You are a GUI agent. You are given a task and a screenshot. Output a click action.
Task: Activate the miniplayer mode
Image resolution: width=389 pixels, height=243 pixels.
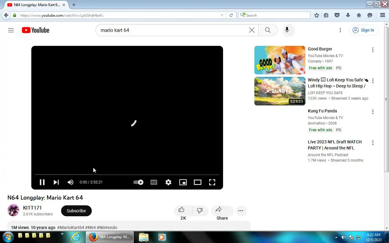click(x=183, y=182)
